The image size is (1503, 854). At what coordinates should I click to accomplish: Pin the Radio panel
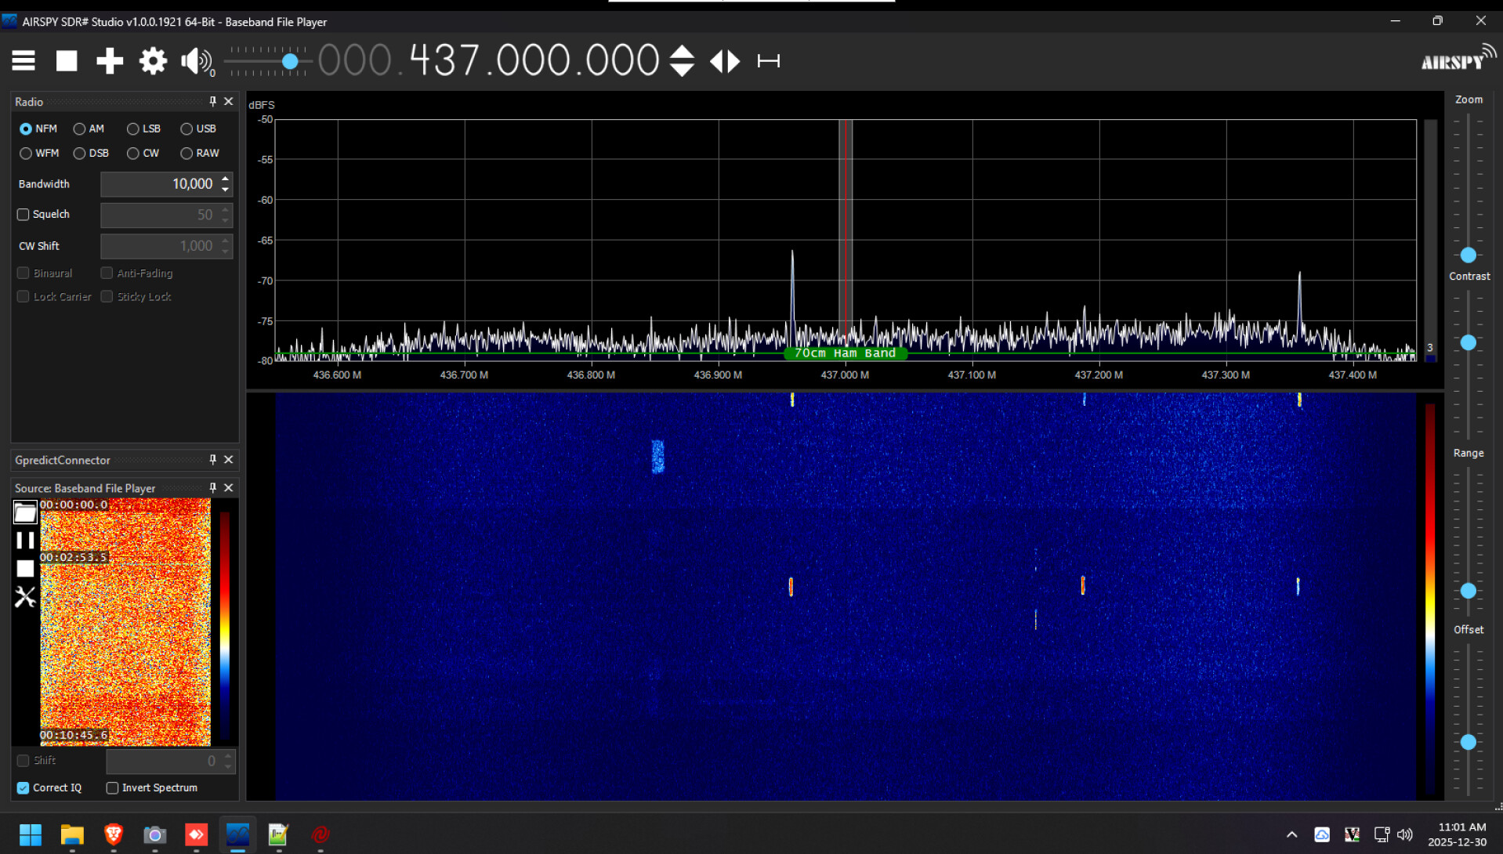[x=212, y=101]
